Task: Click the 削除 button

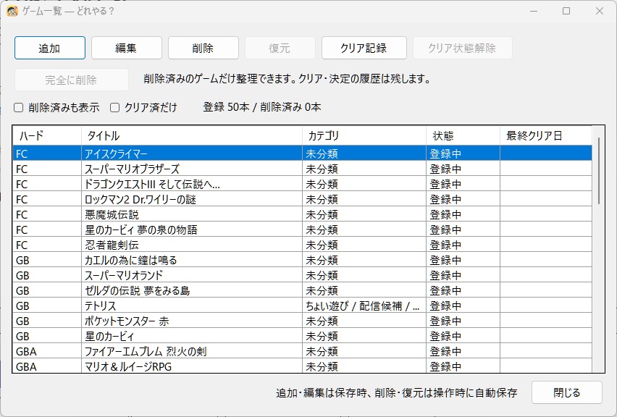Action: (203, 48)
